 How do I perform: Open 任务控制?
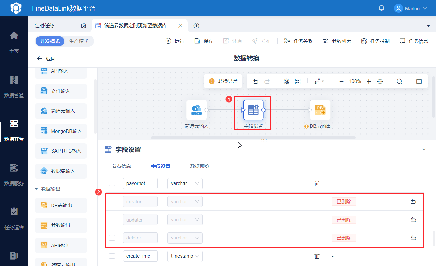[375, 41]
